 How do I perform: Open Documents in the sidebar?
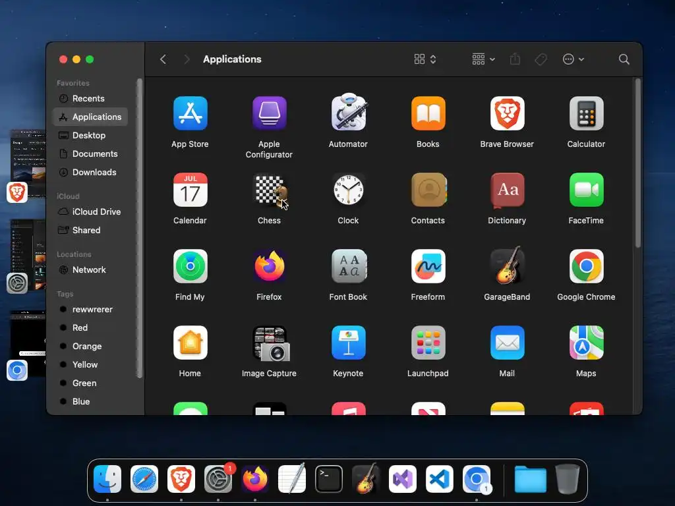[90, 154]
